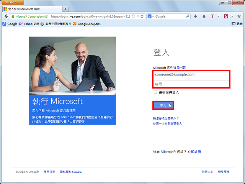Image resolution: width=245 pixels, height=184 pixels.
Task: Open the downloads arrow icon
Action: pos(195,16)
